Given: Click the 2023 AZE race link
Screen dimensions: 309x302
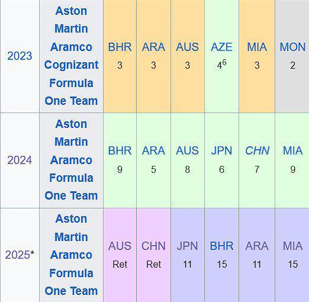Looking at the screenshot, I should [x=221, y=47].
